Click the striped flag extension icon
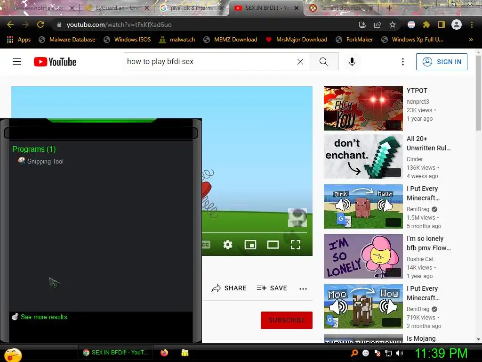The width and height of the screenshot is (482, 362). click(411, 25)
